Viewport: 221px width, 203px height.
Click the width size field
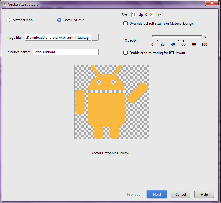(x=133, y=15)
